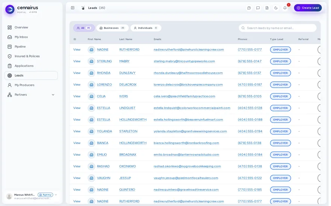Open the first name YOLANDA link
The image size is (331, 206).
[x=104, y=131]
